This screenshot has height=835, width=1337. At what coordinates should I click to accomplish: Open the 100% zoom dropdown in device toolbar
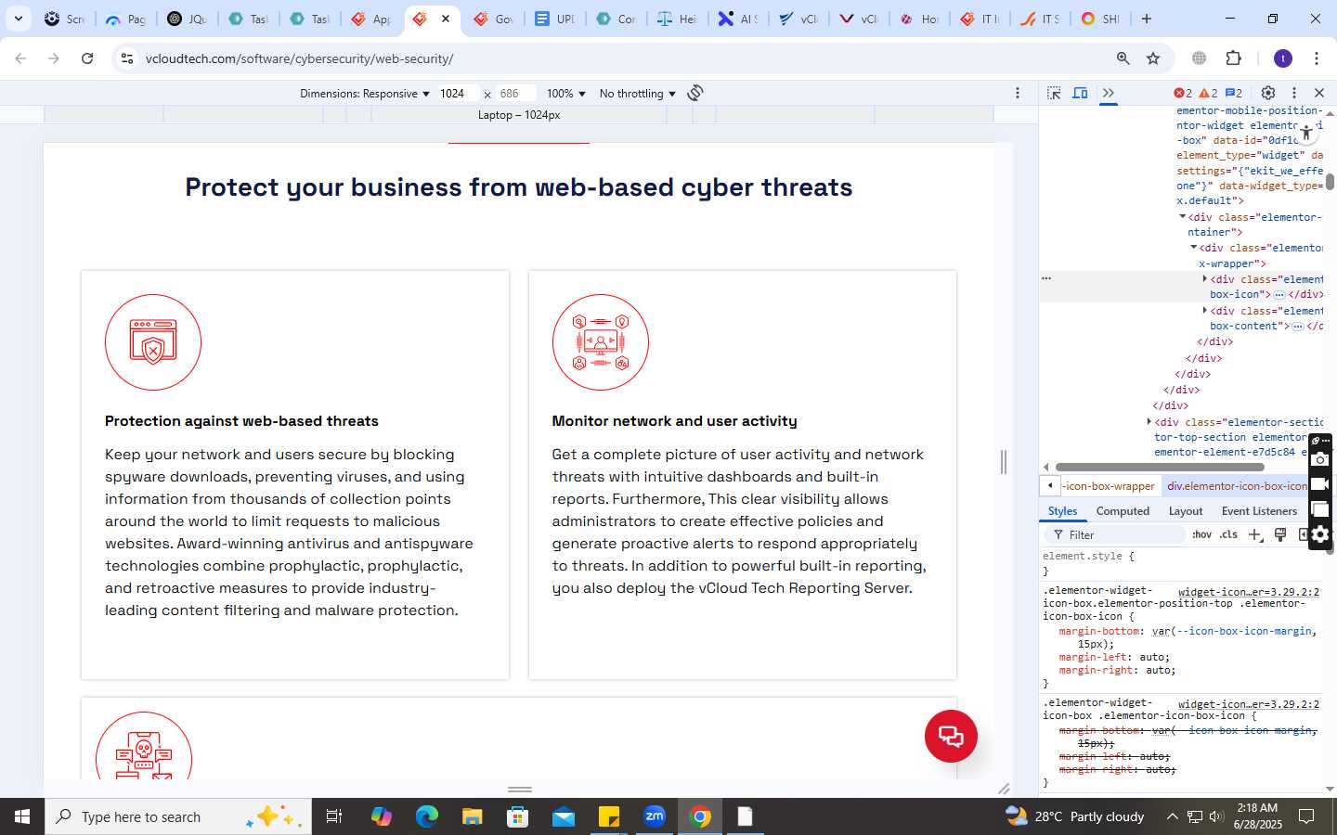point(566,94)
